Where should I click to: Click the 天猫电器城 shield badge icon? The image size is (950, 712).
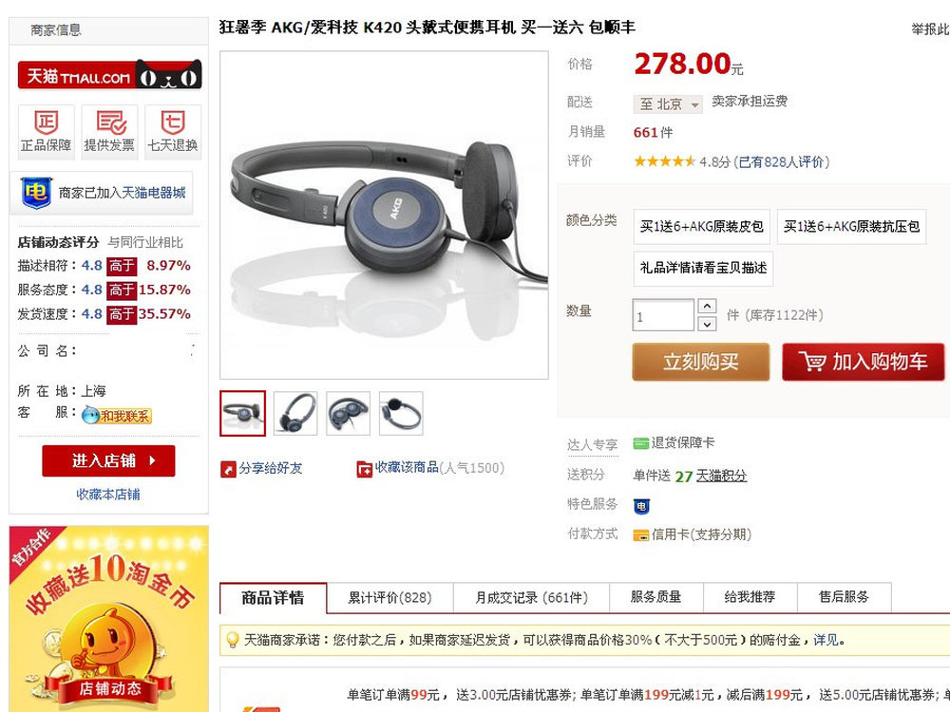(x=36, y=193)
